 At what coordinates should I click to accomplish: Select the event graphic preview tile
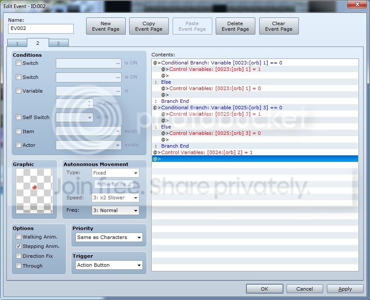[35, 191]
